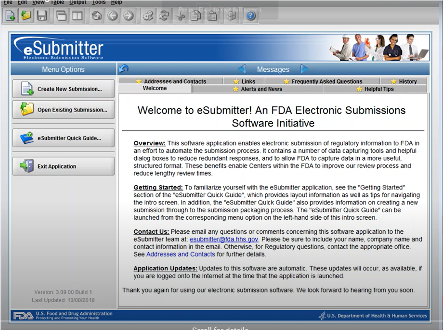The height and width of the screenshot is (330, 443).
Task: Click the Save toolbar icon
Action: (42, 15)
